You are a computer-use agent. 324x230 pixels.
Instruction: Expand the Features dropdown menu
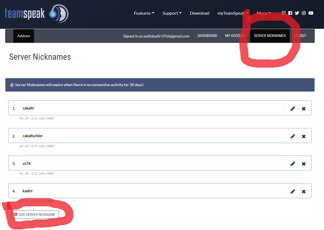(x=144, y=13)
